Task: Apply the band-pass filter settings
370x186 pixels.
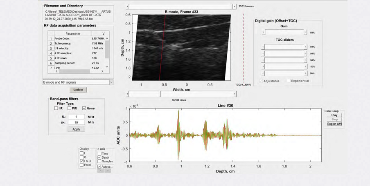Action: [x=76, y=129]
